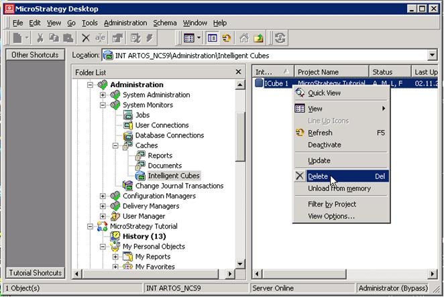The image size is (444, 297).
Task: Select My Personal Objects folder
Action: click(154, 246)
